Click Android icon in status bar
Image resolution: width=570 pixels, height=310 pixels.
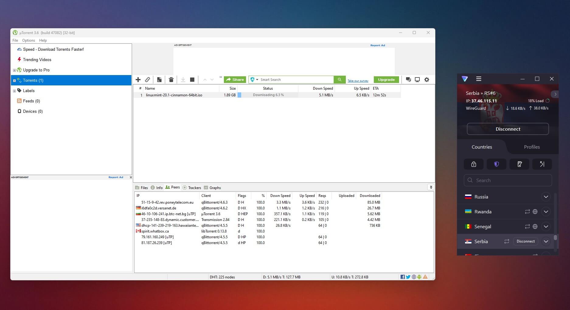tap(419, 277)
